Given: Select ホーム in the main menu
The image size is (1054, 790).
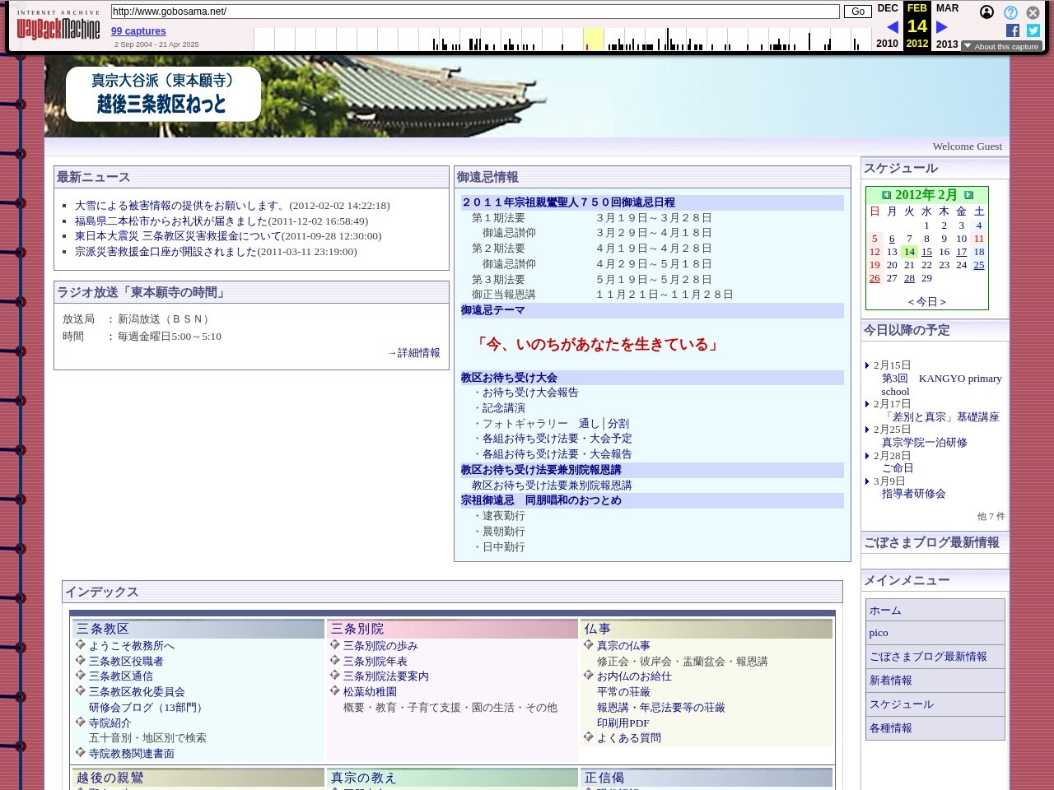Looking at the screenshot, I should point(885,611).
